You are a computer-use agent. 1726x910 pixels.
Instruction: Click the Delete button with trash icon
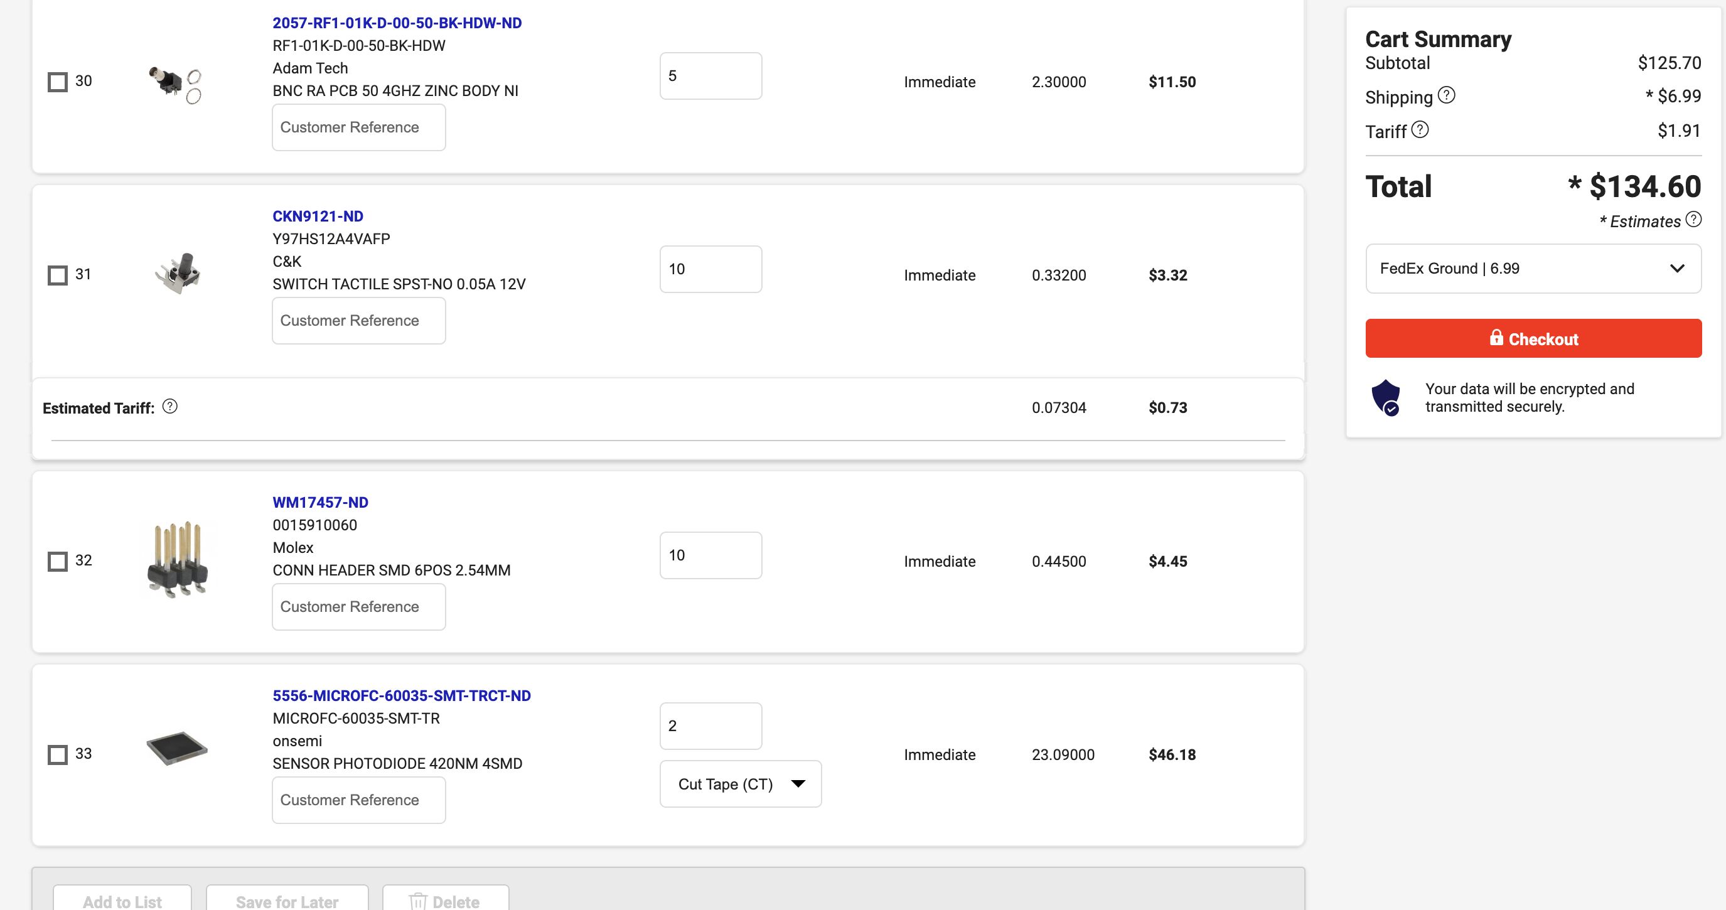pyautogui.click(x=445, y=901)
